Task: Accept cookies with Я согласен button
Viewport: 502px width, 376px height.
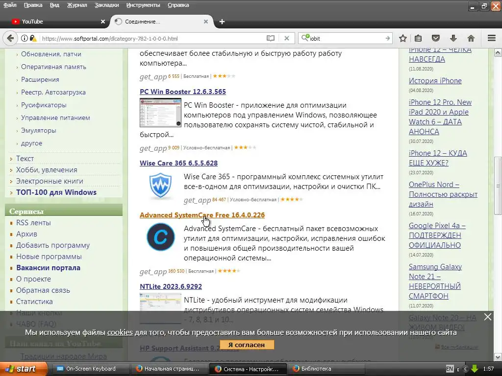Action: click(x=247, y=345)
